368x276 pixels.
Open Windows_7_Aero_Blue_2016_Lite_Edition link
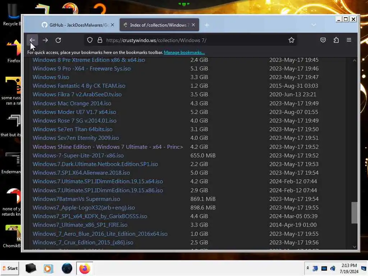[x=100, y=234]
